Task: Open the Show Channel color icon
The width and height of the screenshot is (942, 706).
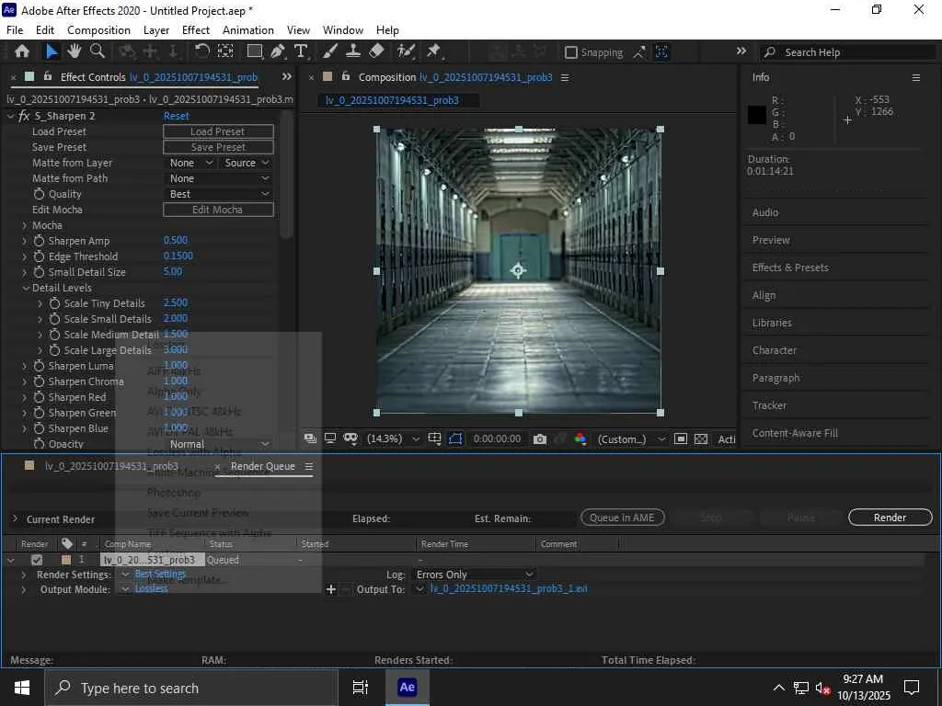Action: coord(580,439)
